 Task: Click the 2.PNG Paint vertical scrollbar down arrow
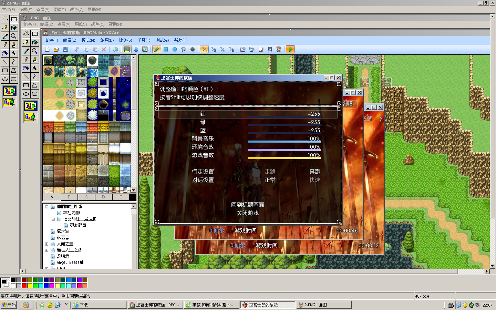tap(492, 266)
